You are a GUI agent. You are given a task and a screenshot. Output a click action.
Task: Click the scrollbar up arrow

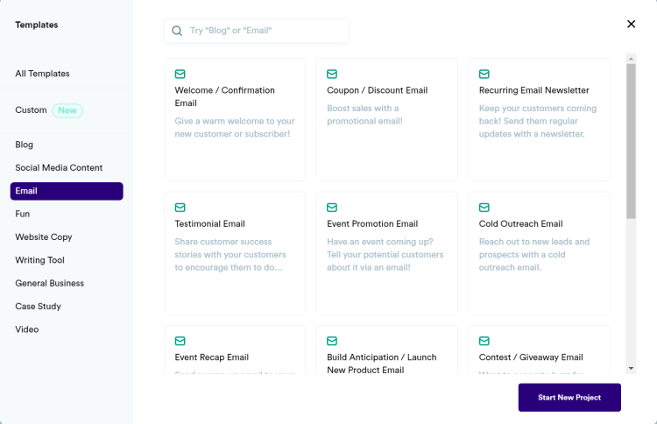631,59
